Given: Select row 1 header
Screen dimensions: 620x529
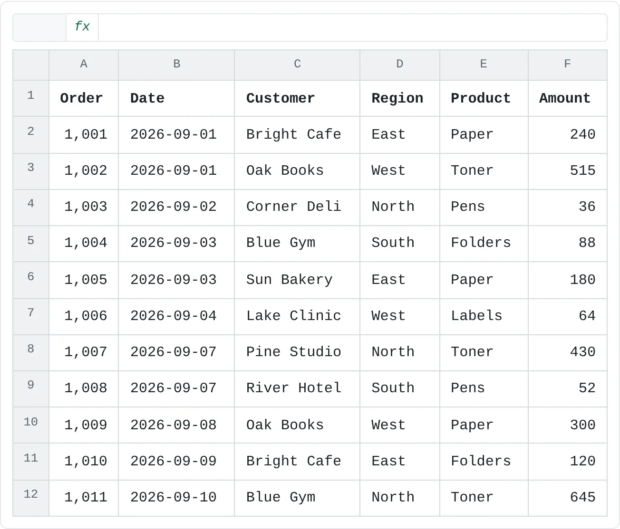Looking at the screenshot, I should [x=31, y=98].
